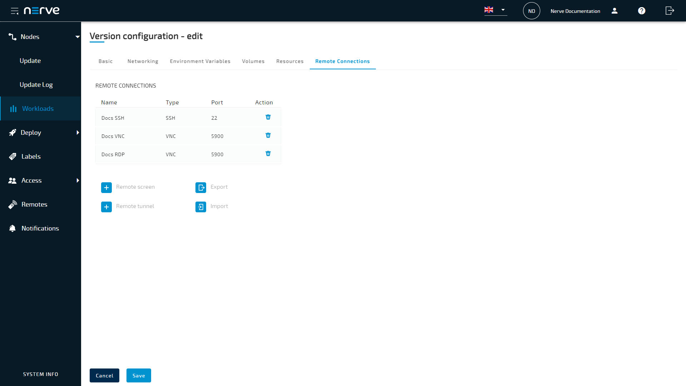Click the Save button
This screenshot has height=386, width=686.
(139, 376)
